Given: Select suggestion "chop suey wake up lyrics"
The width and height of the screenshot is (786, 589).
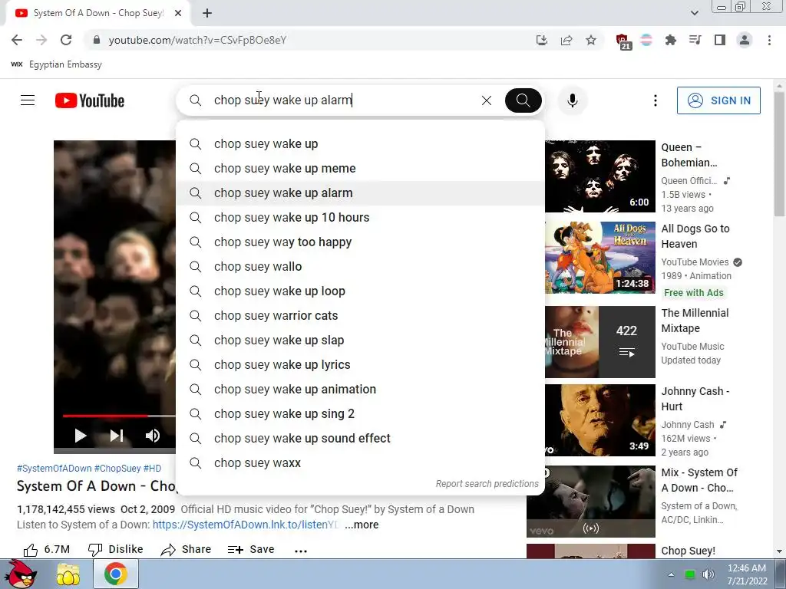Looking at the screenshot, I should pos(361,364).
